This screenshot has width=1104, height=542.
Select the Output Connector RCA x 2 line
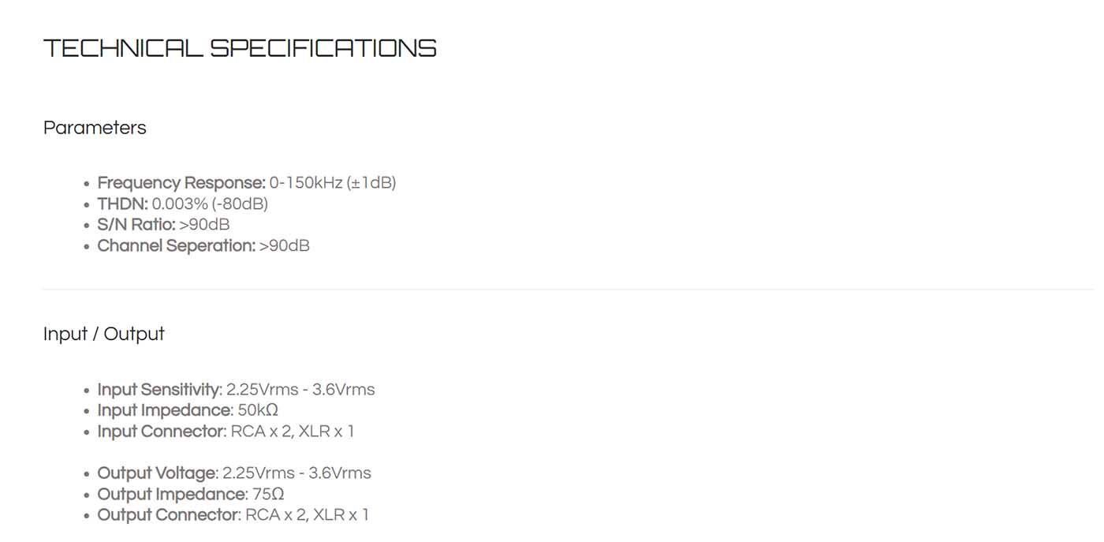pyautogui.click(x=233, y=515)
